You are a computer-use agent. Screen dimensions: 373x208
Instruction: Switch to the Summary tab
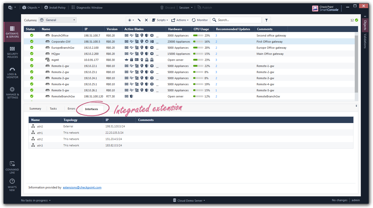pos(35,109)
